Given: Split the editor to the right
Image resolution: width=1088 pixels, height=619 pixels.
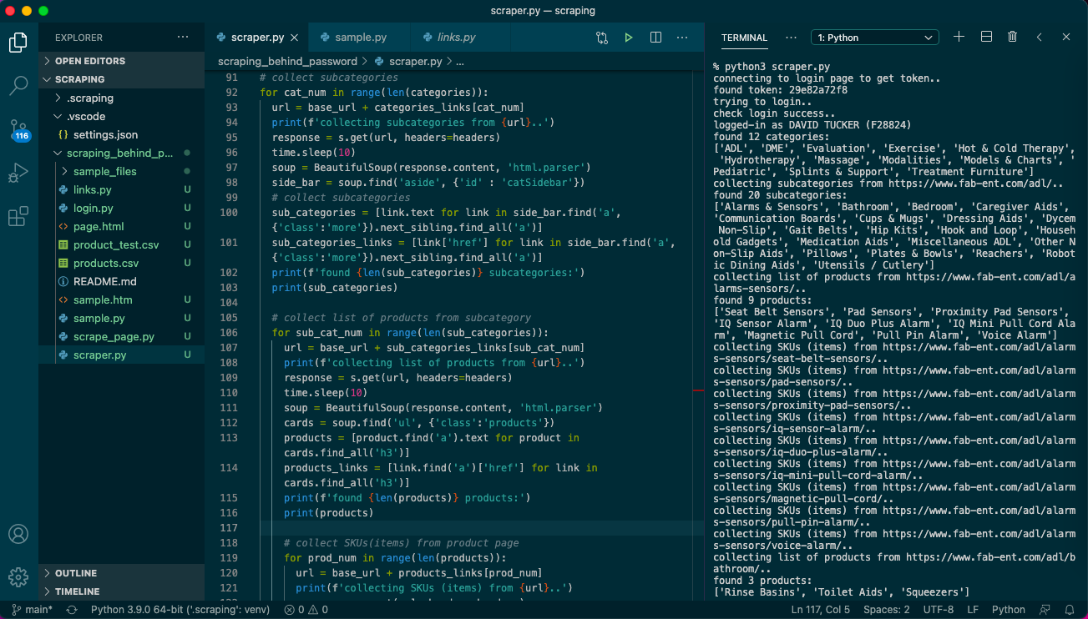Looking at the screenshot, I should [x=655, y=38].
